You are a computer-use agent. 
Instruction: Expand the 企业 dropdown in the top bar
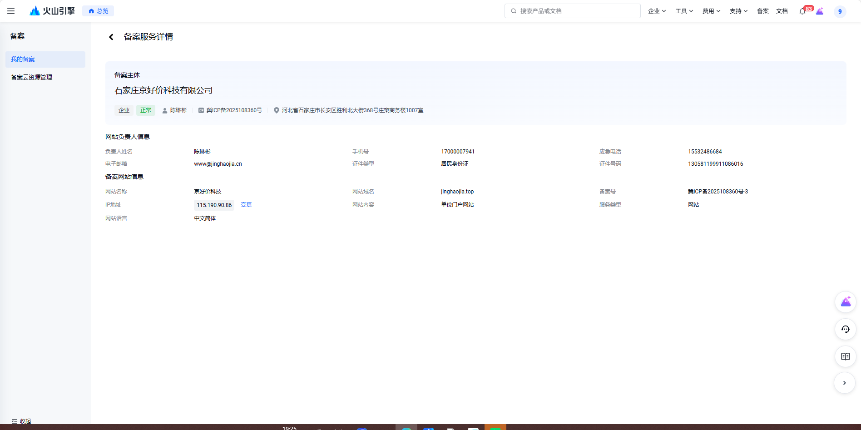[657, 11]
